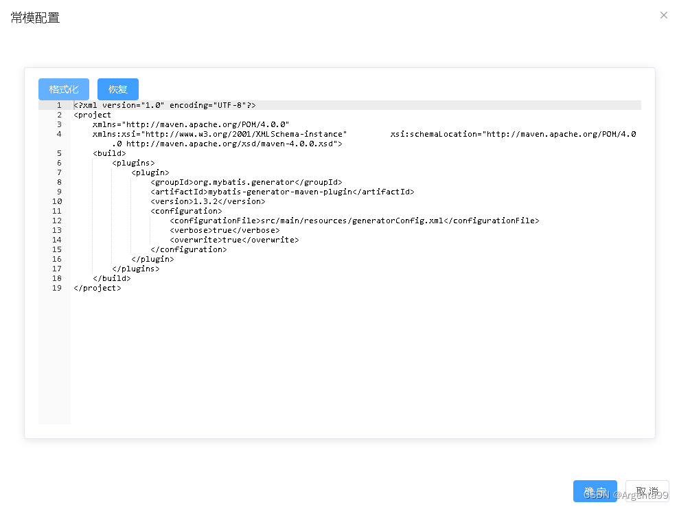
Task: Click the xmlns POM/4.0.0 attribute line
Action: 191,124
